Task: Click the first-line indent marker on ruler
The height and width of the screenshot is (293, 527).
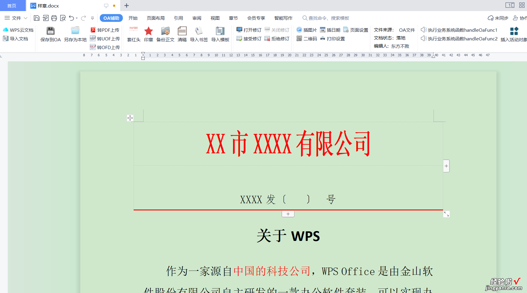Action: click(x=143, y=54)
